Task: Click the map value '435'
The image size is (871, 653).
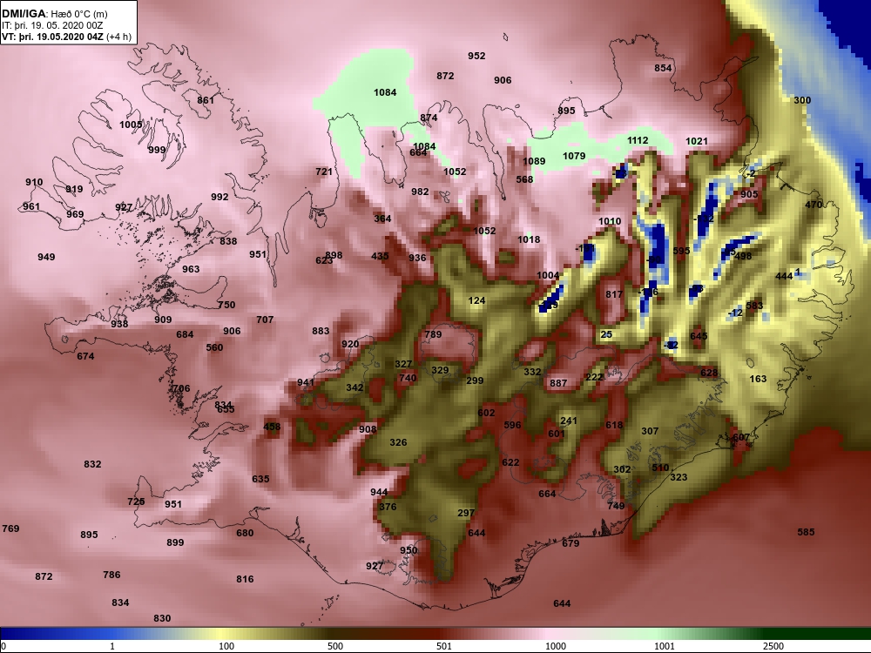Action: click(x=380, y=256)
